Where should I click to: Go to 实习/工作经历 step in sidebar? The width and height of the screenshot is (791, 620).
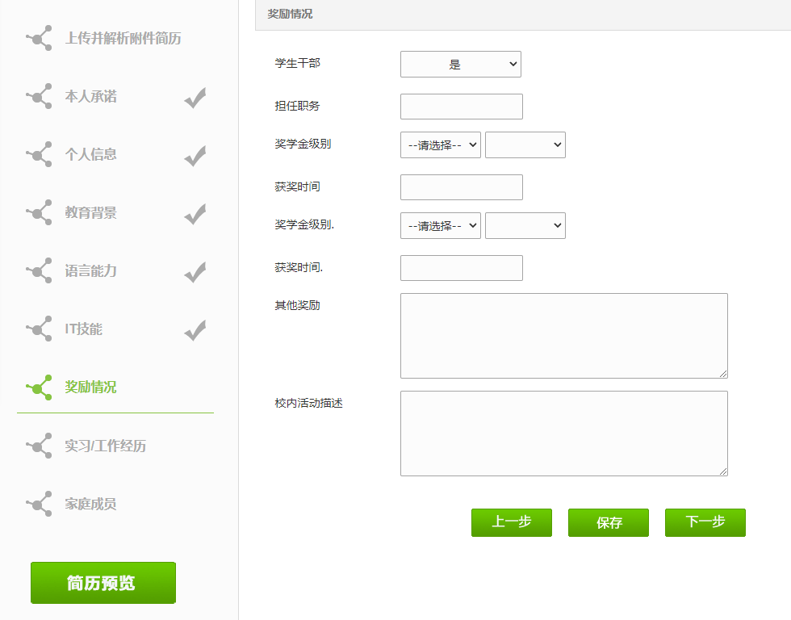coord(105,446)
